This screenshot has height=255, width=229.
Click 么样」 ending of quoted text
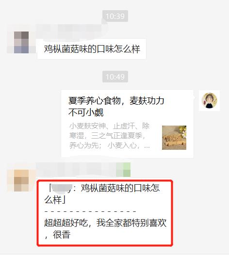point(55,200)
